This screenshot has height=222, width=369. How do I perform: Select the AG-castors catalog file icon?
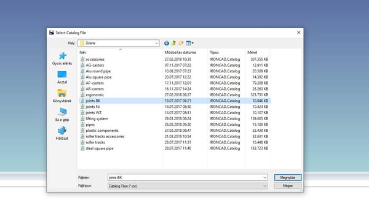[x=82, y=65]
